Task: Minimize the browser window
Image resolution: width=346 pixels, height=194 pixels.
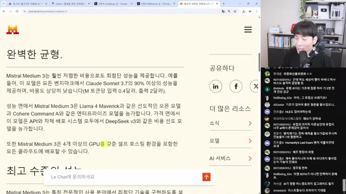Action: tap(240, 4)
